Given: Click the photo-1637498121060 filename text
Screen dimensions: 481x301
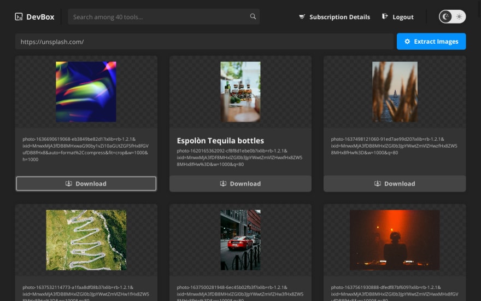Looking at the screenshot, I should [x=394, y=146].
